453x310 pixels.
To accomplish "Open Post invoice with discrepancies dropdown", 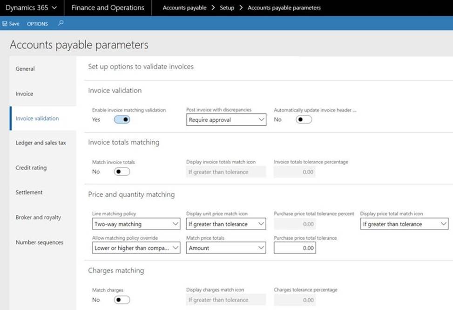I will click(226, 120).
